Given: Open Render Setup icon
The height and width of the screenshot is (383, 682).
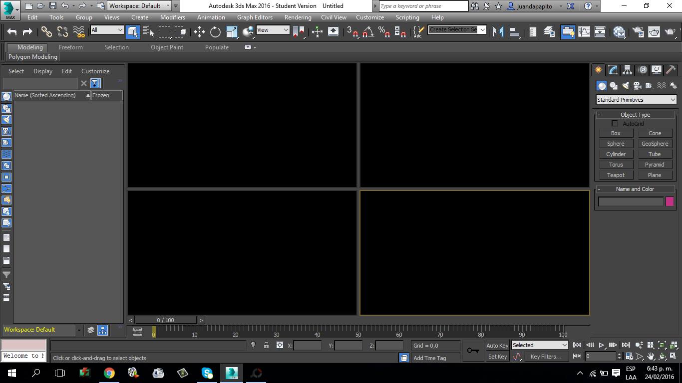Looking at the screenshot, I should click(x=638, y=32).
